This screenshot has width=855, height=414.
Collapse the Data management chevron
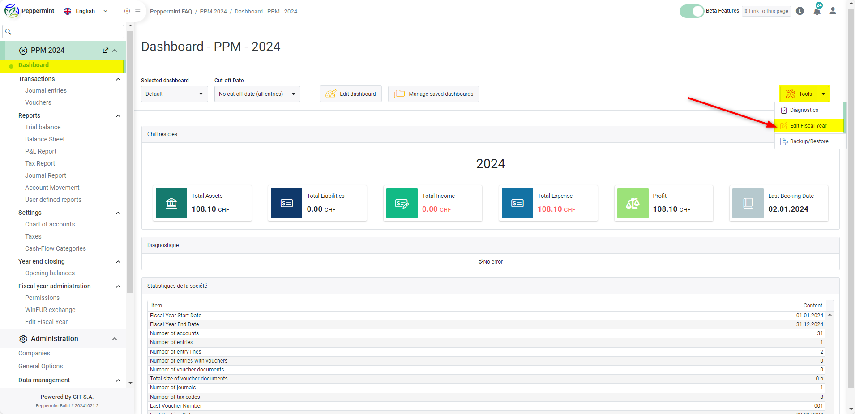(118, 380)
